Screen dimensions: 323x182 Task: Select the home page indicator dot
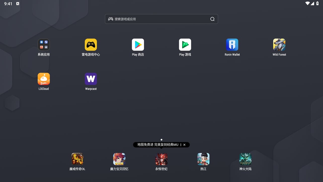161,140
